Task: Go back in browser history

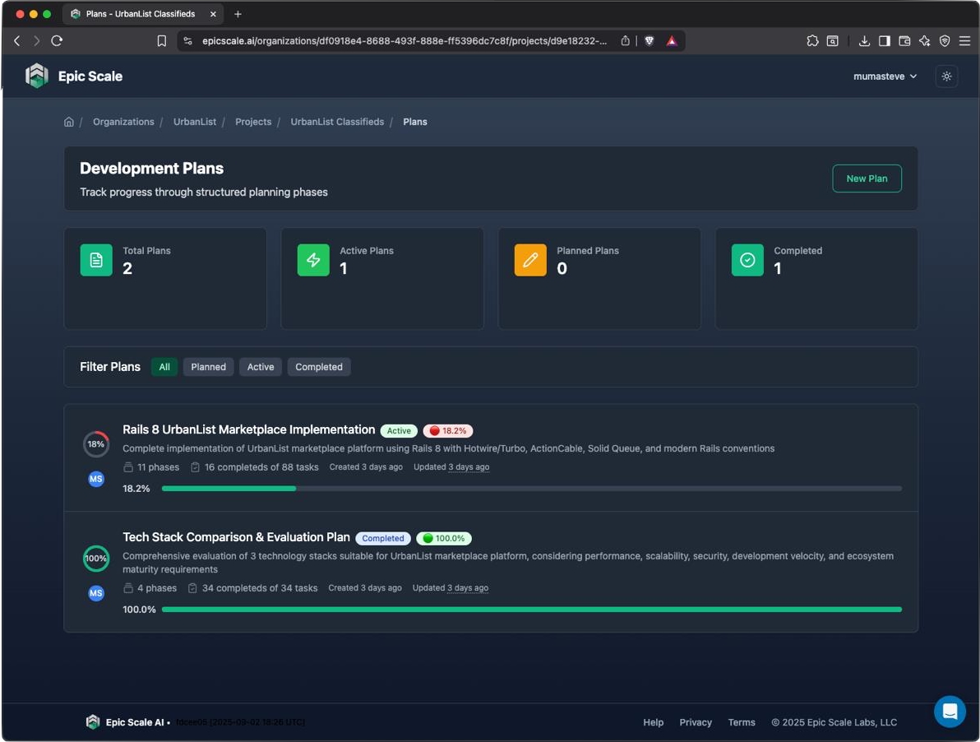Action: [x=17, y=40]
